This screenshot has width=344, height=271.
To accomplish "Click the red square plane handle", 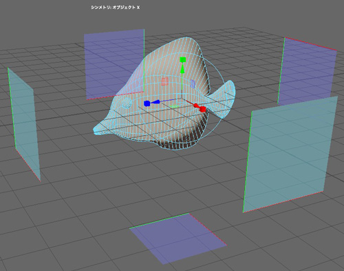I will (x=165, y=81).
